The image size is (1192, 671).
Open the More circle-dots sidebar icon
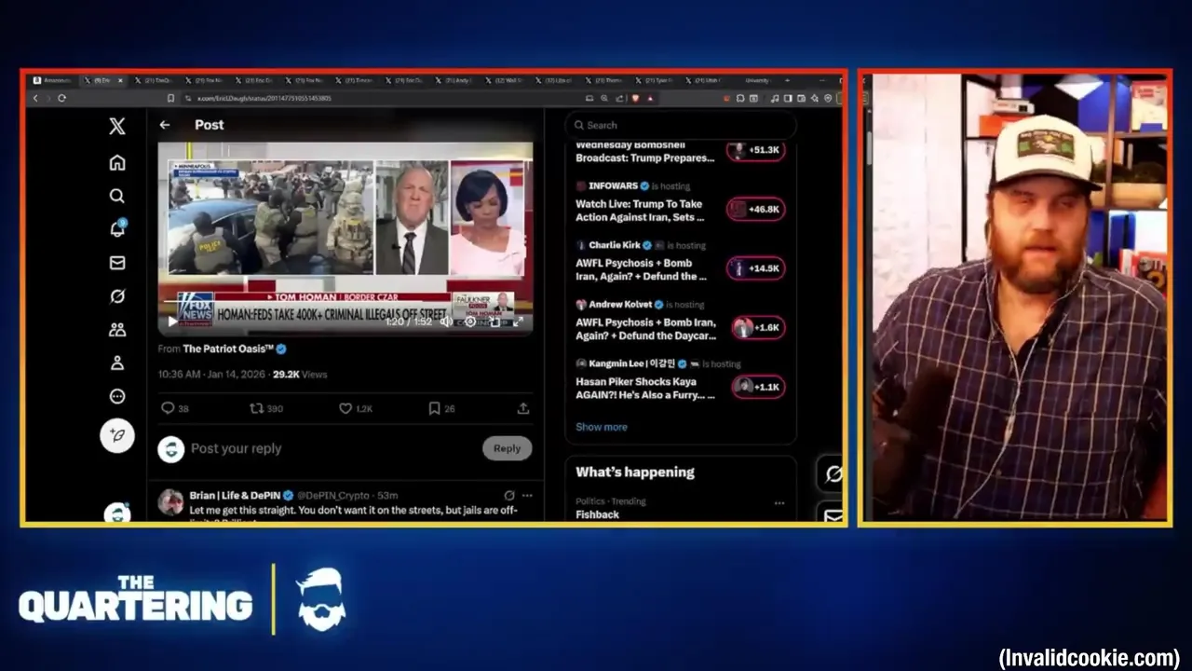coord(116,396)
